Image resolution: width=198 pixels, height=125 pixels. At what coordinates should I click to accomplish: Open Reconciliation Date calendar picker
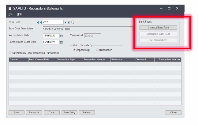[61, 36]
